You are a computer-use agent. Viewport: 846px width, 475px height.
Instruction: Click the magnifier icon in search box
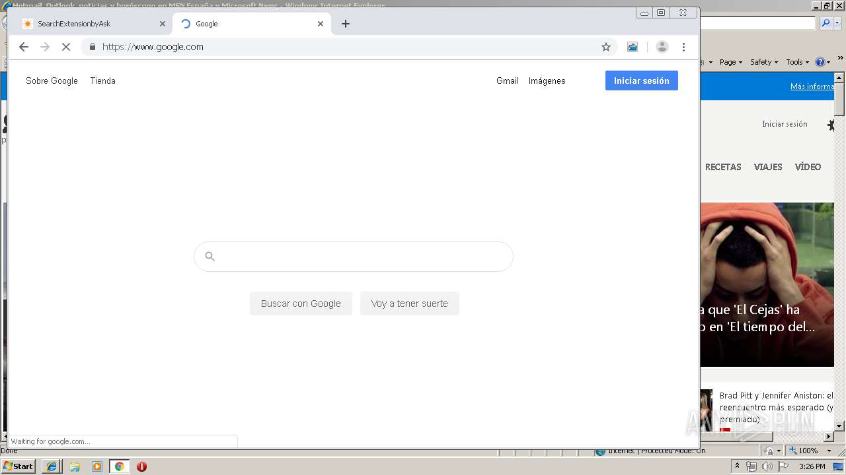pos(210,257)
